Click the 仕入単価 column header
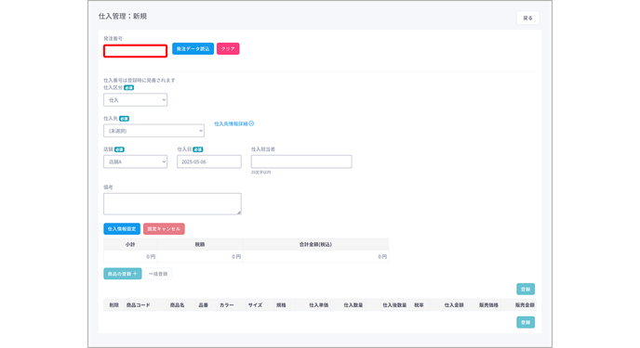 coord(318,305)
